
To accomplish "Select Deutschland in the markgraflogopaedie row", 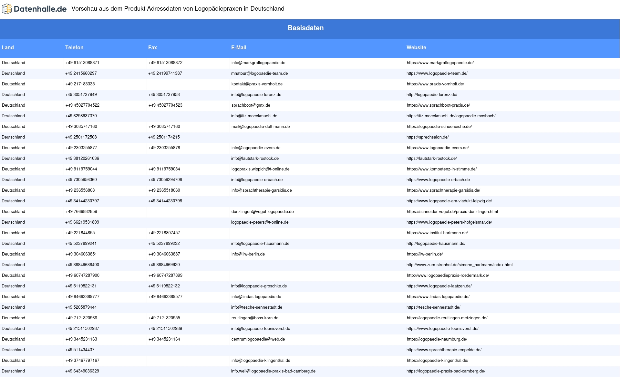I will [14, 63].
